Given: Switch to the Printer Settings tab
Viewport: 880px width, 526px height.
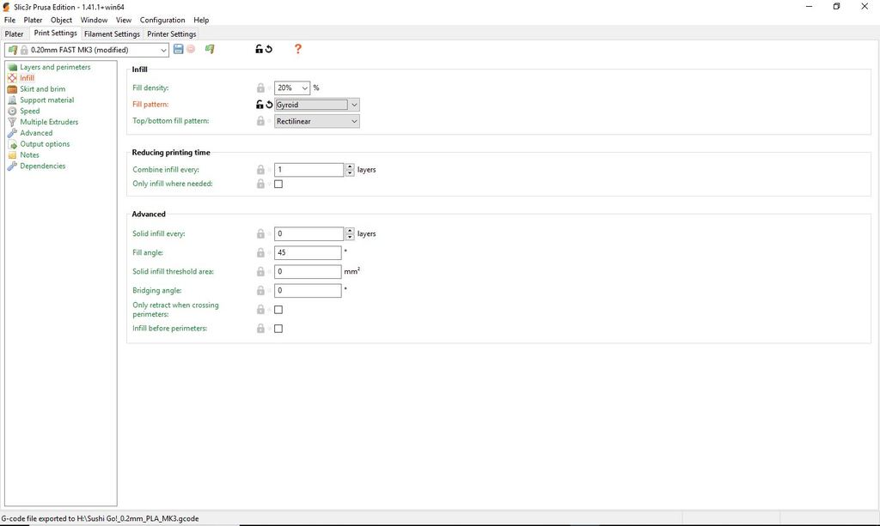Looking at the screenshot, I should [x=171, y=33].
